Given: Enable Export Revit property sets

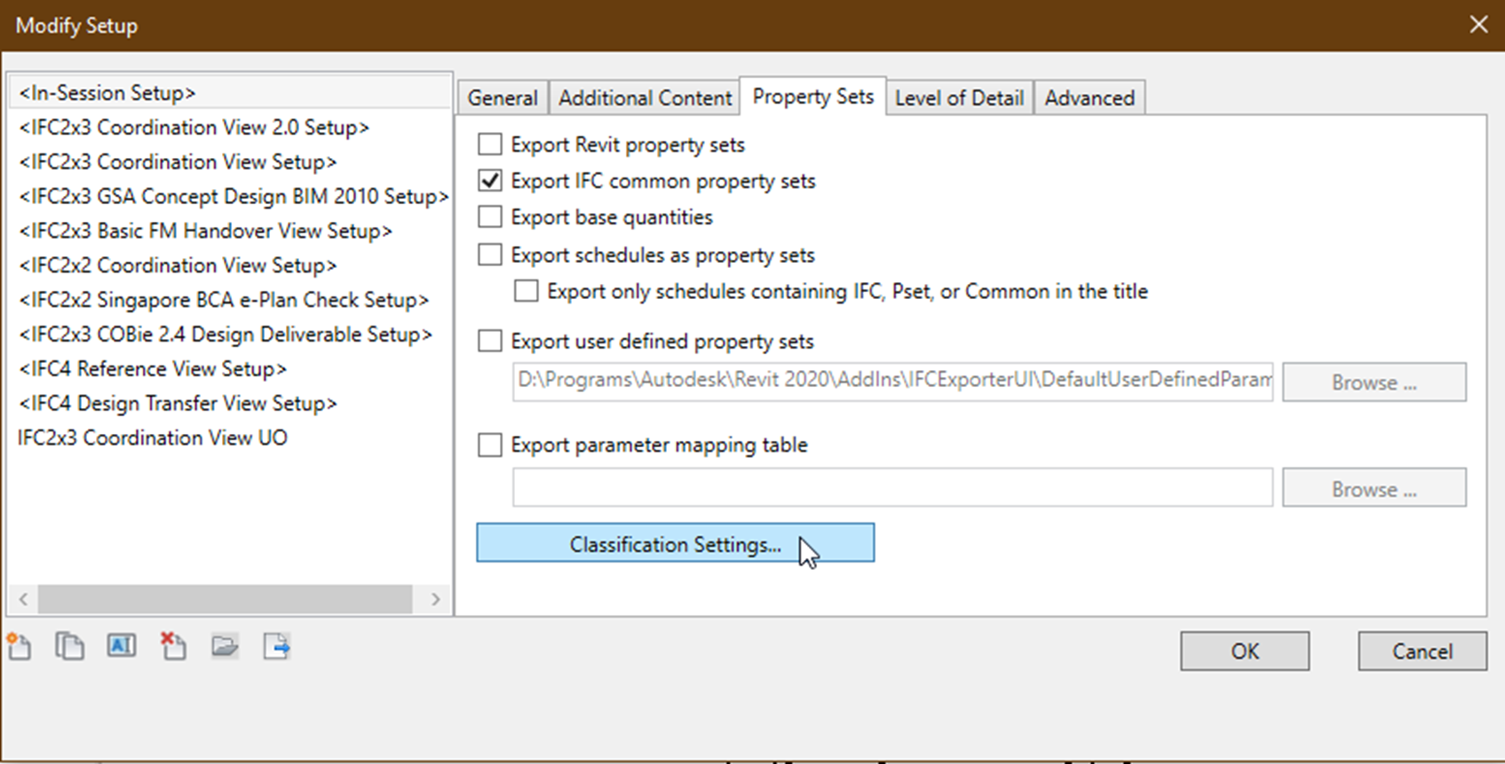Looking at the screenshot, I should click(490, 144).
